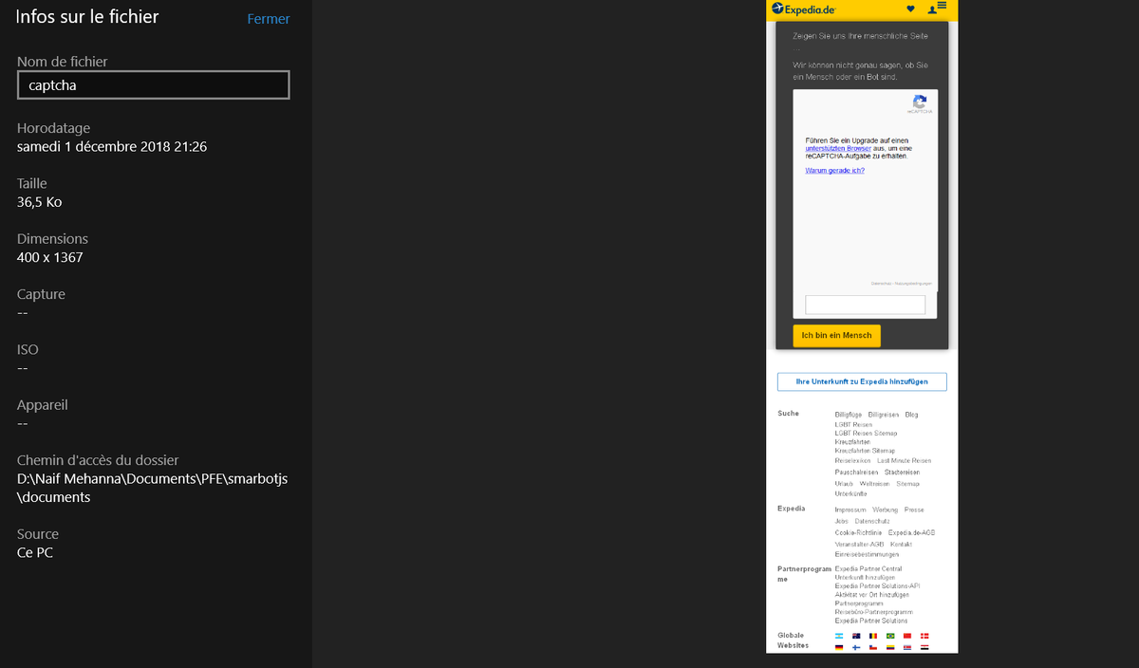Click the Cookie-Richtlinie footer link
1139x668 pixels.
tap(858, 532)
